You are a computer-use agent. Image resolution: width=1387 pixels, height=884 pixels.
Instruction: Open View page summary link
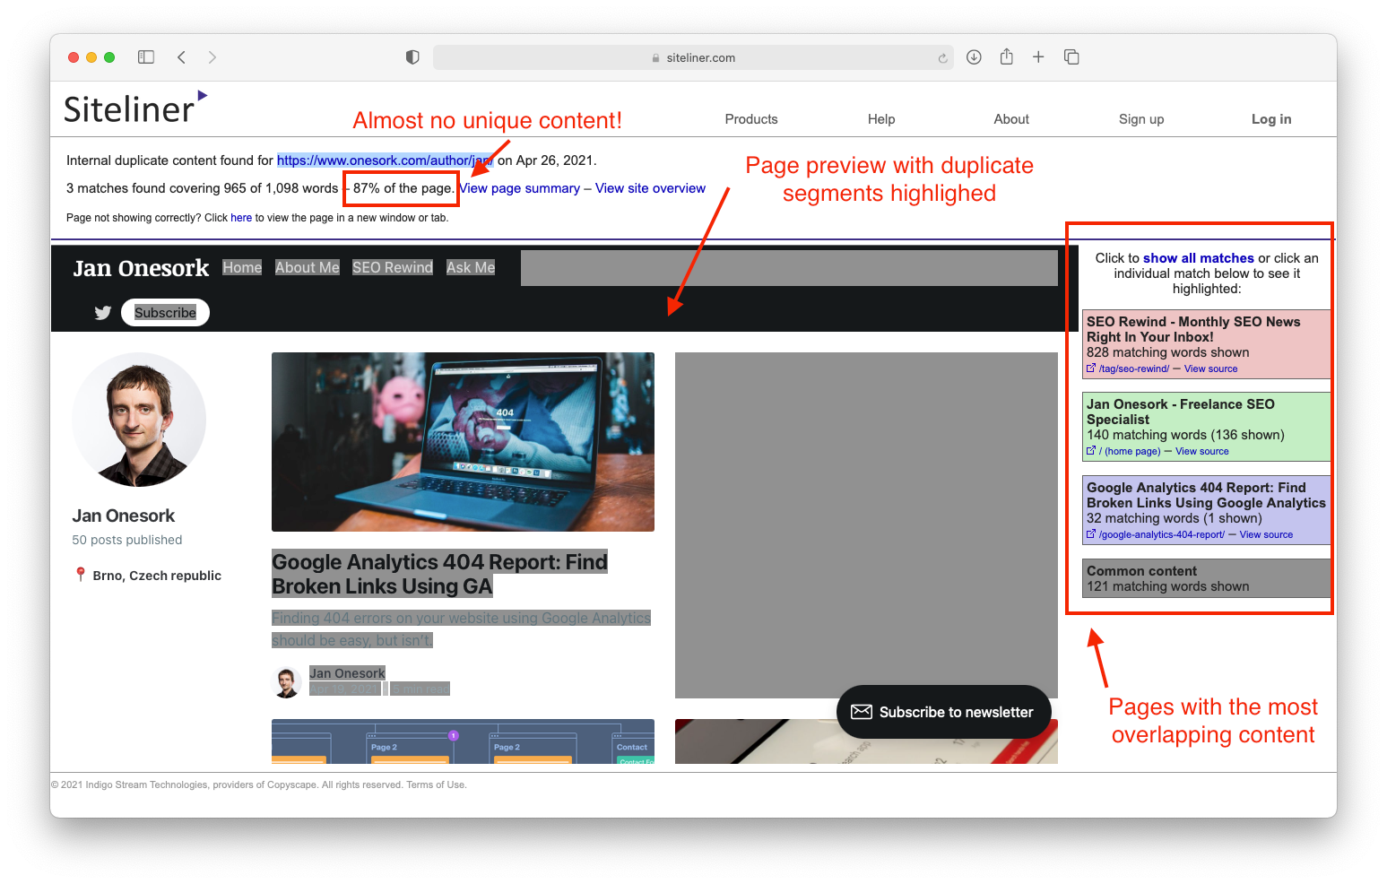coord(520,188)
